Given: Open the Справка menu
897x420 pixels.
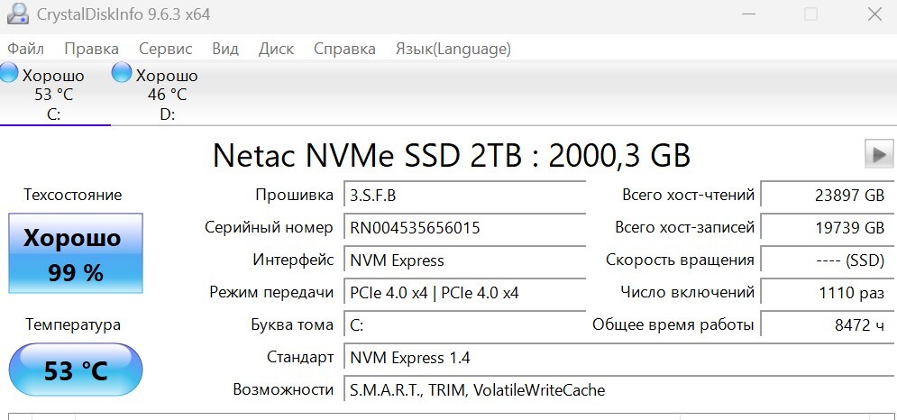Looking at the screenshot, I should [345, 50].
